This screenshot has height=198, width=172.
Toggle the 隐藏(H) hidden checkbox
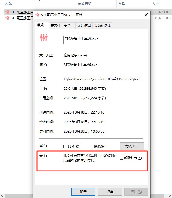tap(91, 146)
